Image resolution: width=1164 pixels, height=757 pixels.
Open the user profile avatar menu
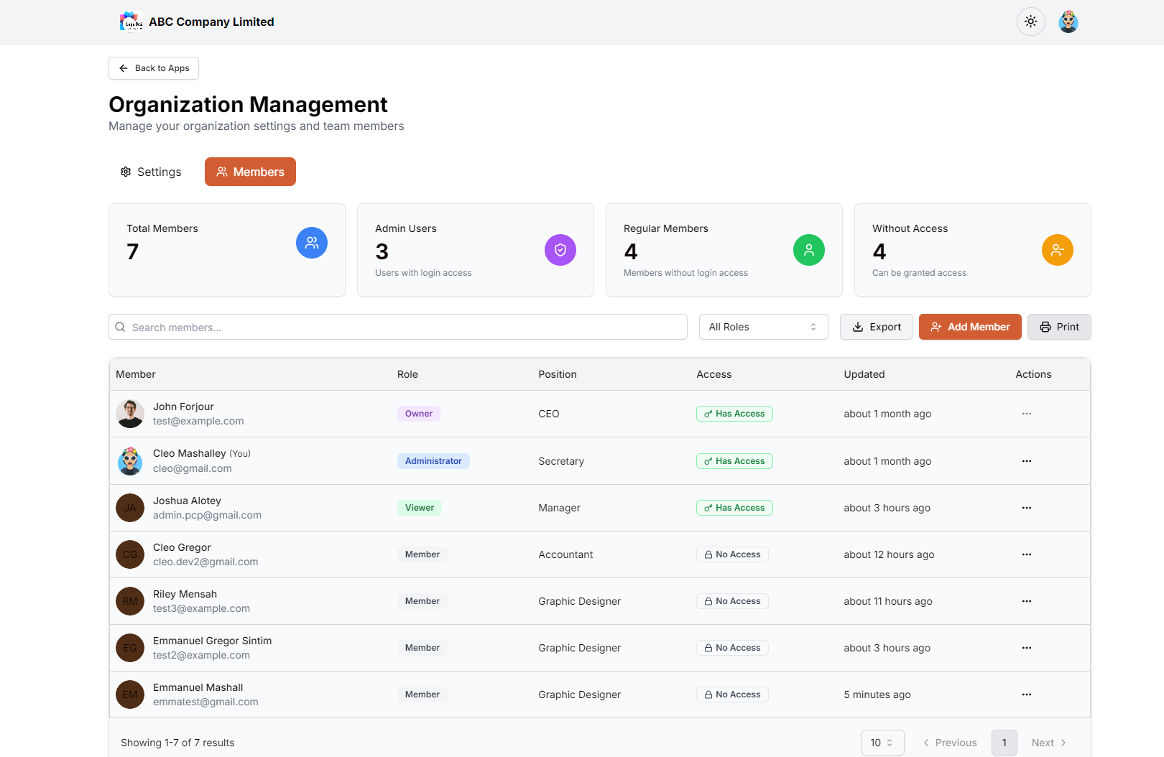pyautogui.click(x=1068, y=22)
